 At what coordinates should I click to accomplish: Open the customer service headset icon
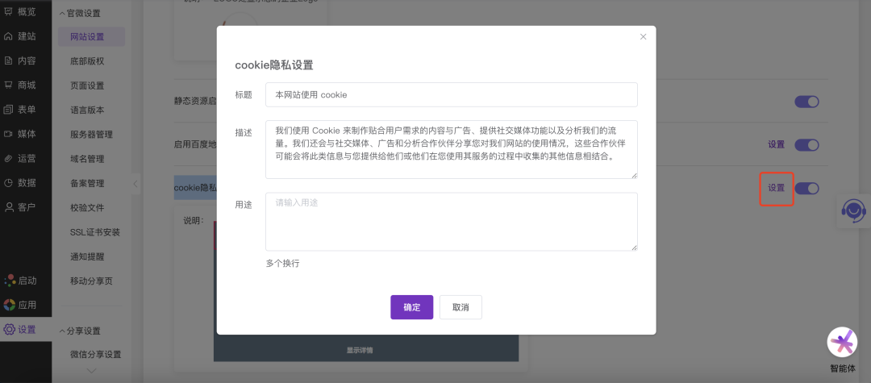[x=853, y=210]
